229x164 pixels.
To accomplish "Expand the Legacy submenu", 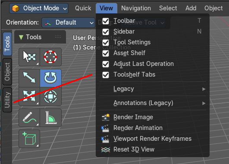I will click(153, 89).
